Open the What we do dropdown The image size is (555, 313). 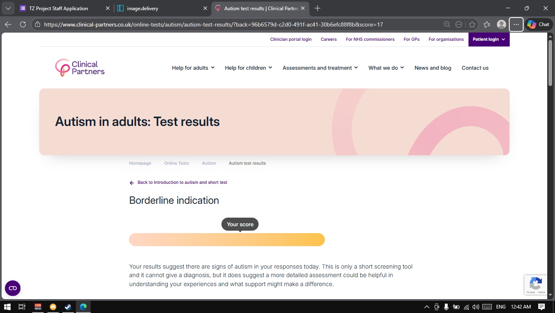click(x=386, y=68)
